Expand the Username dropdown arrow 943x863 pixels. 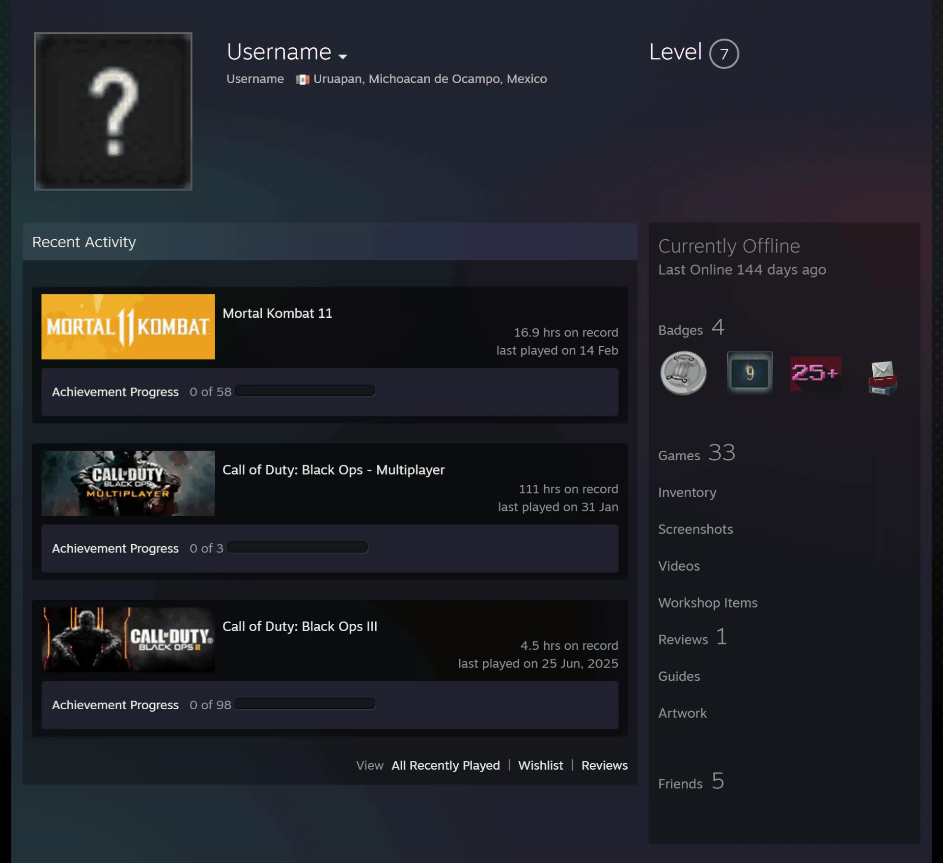pyautogui.click(x=343, y=56)
